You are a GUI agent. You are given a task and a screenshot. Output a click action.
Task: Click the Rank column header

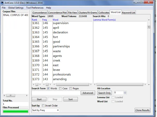pos(34,20)
